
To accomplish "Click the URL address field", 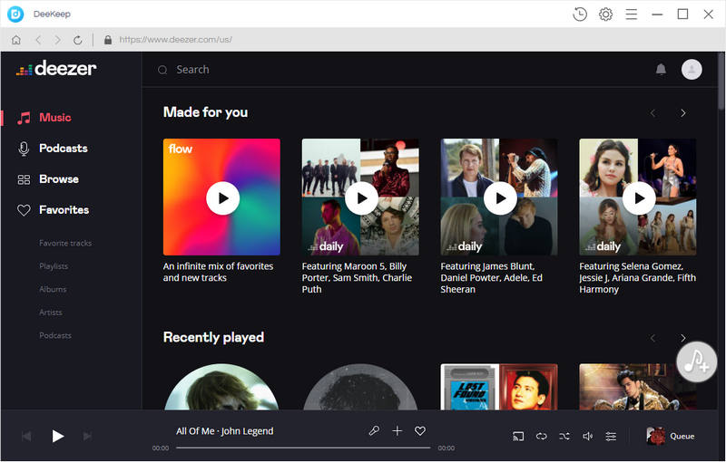I will pos(175,40).
